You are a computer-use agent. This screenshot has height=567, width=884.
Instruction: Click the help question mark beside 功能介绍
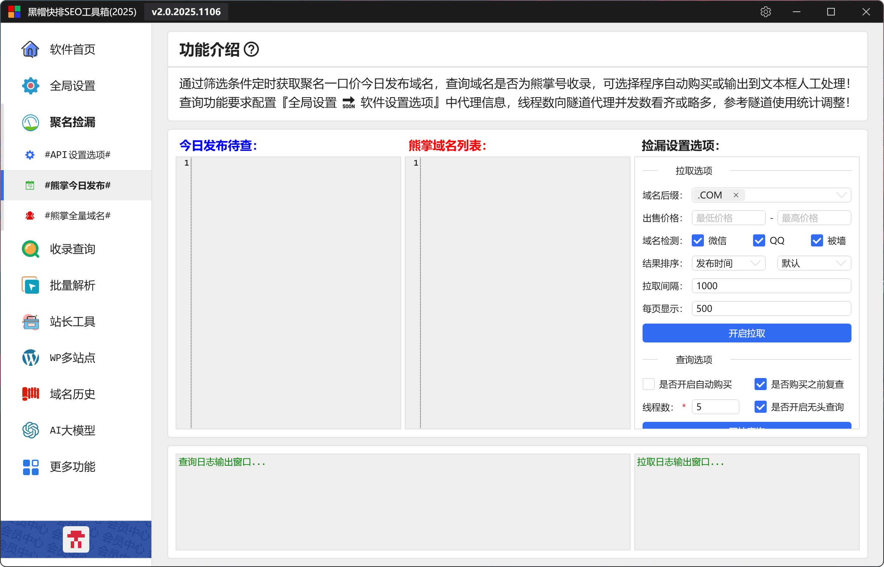(251, 50)
